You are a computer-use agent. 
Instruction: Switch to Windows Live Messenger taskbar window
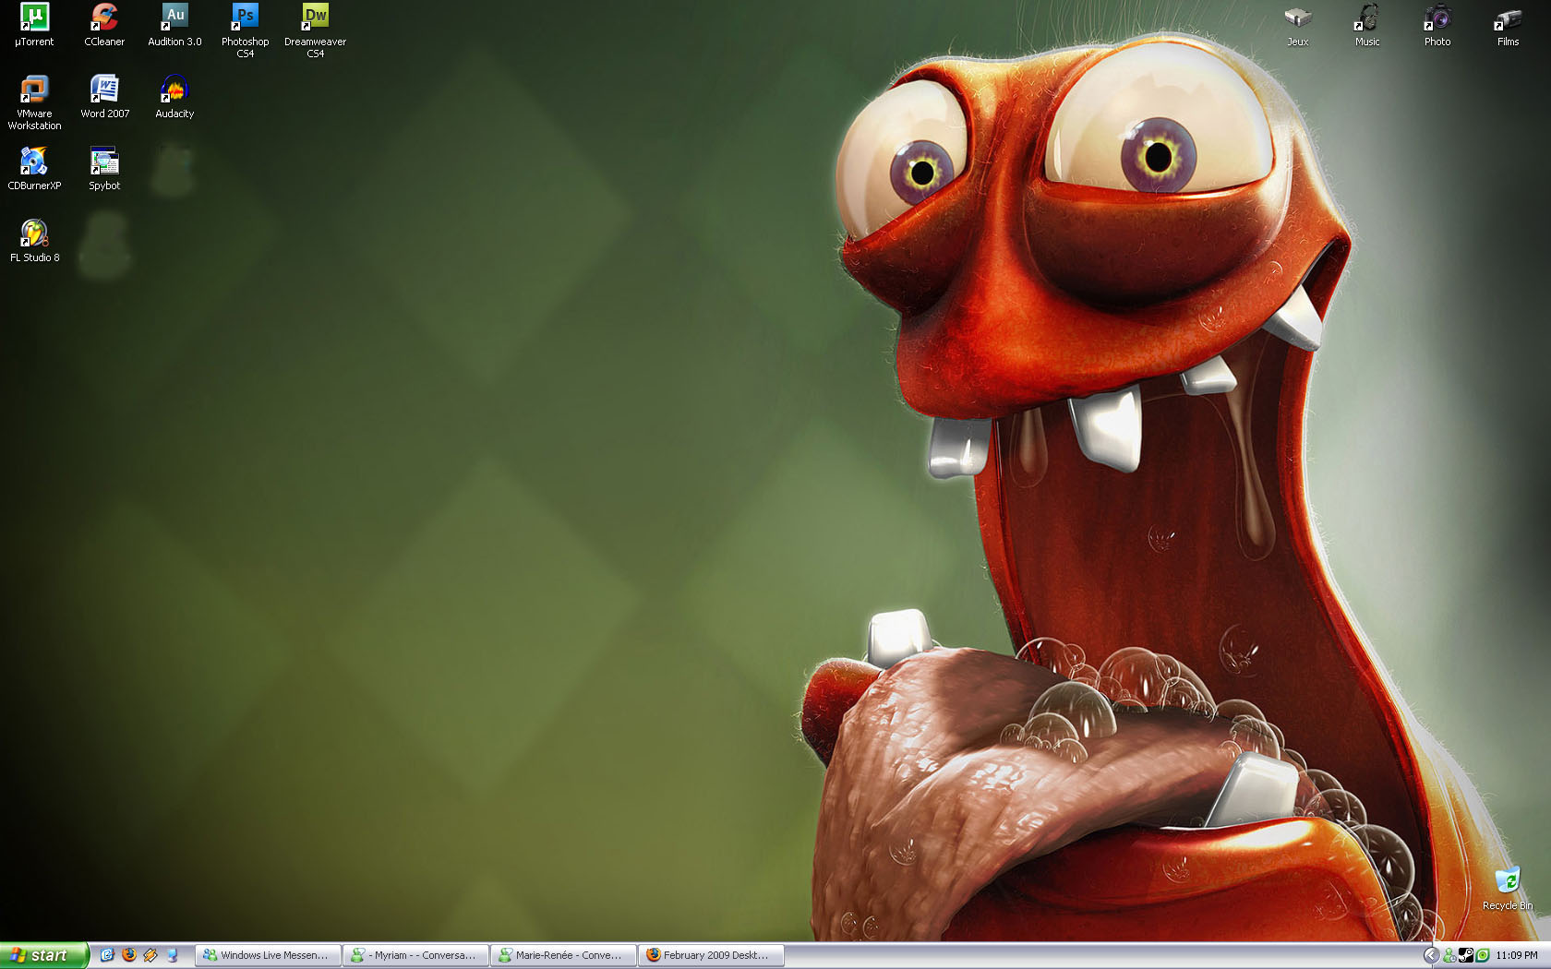click(x=268, y=955)
